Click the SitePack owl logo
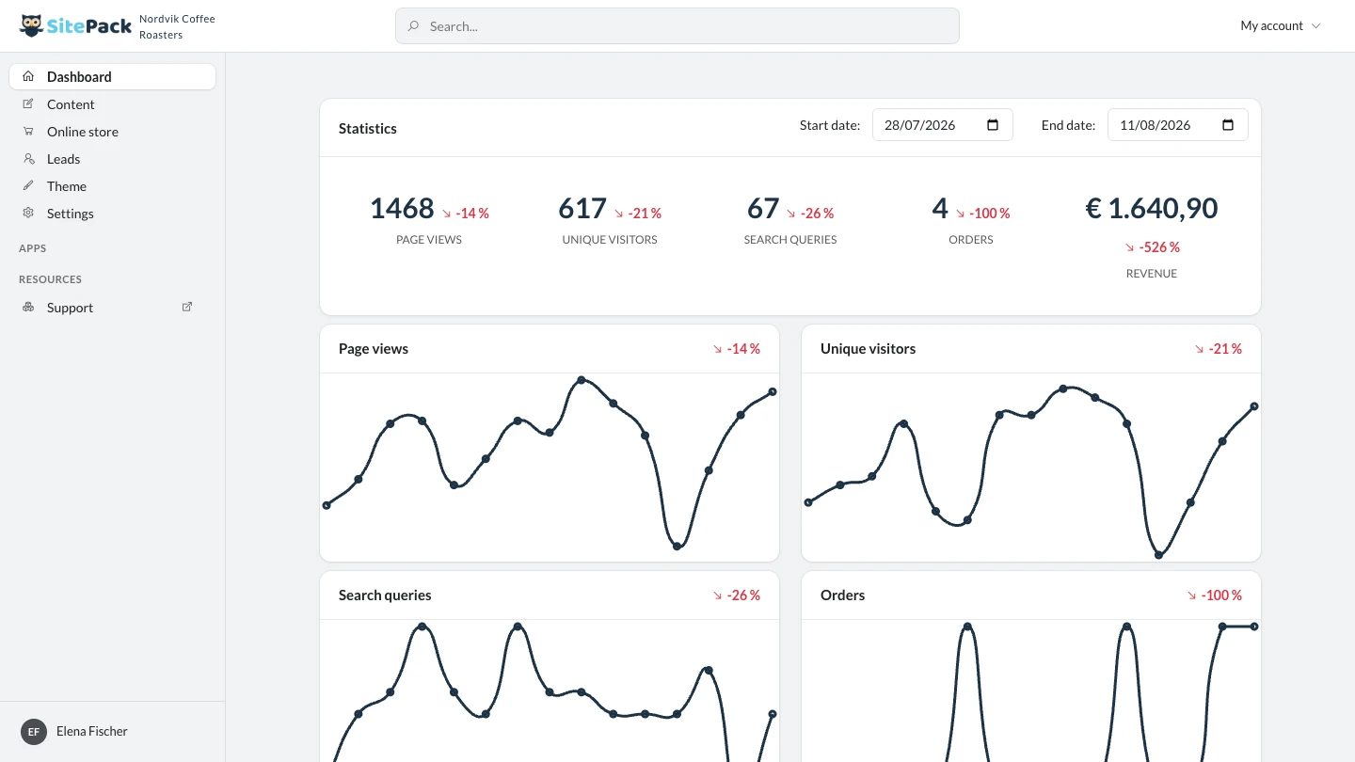 (x=31, y=25)
